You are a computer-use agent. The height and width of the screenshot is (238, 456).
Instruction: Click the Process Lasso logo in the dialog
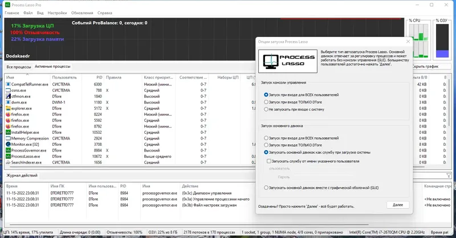[x=288, y=61]
